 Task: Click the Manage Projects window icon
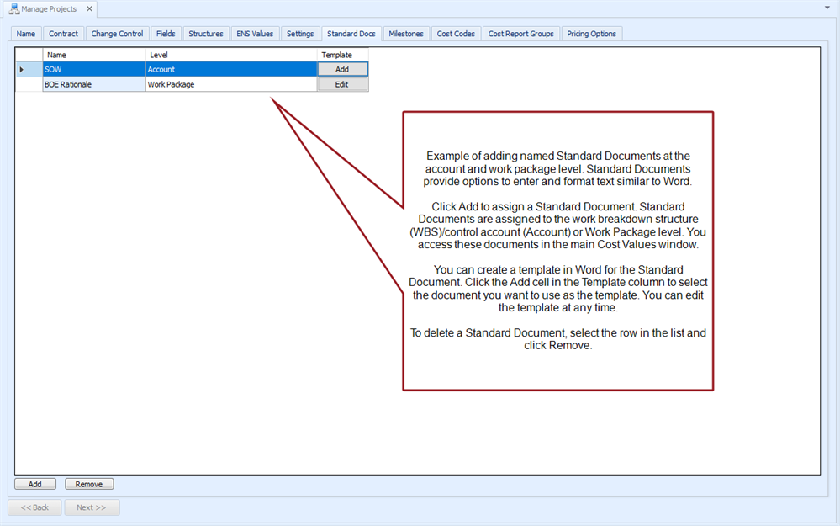tap(14, 9)
